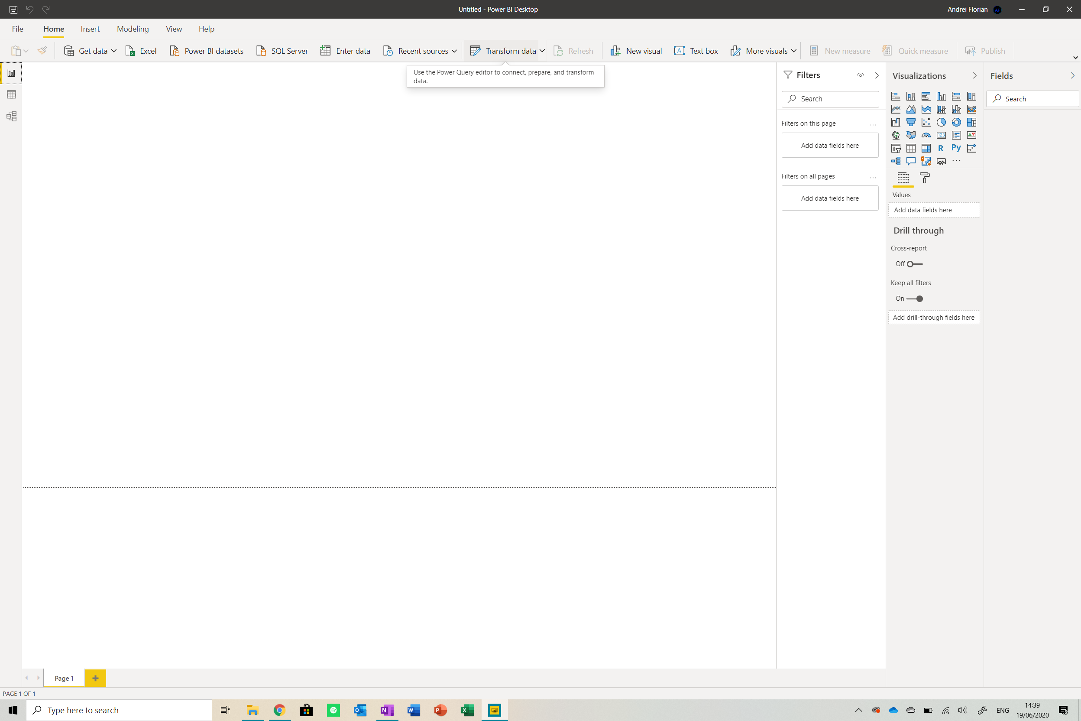Choose the gauge visualization icon

point(926,135)
